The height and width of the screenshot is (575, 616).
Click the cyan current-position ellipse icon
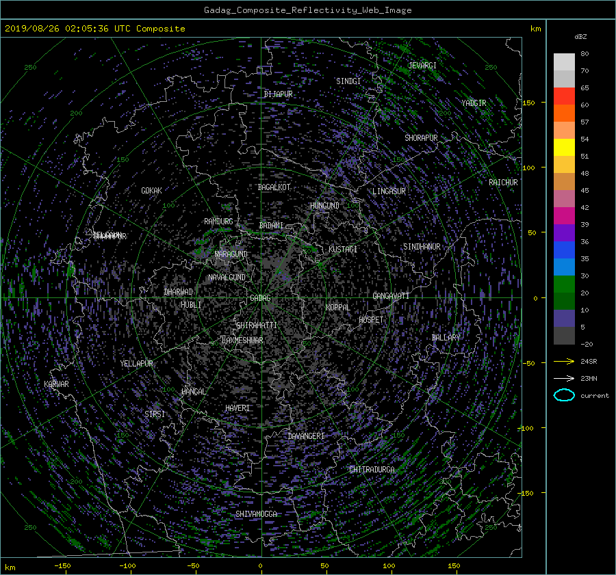tap(564, 395)
